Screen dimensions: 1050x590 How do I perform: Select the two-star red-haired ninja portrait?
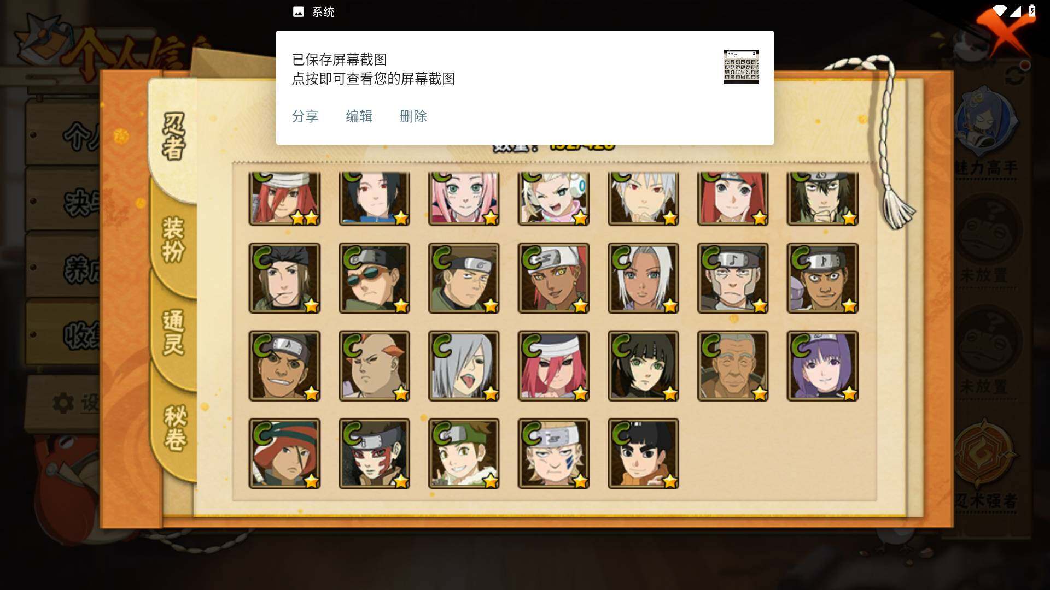pyautogui.click(x=284, y=198)
